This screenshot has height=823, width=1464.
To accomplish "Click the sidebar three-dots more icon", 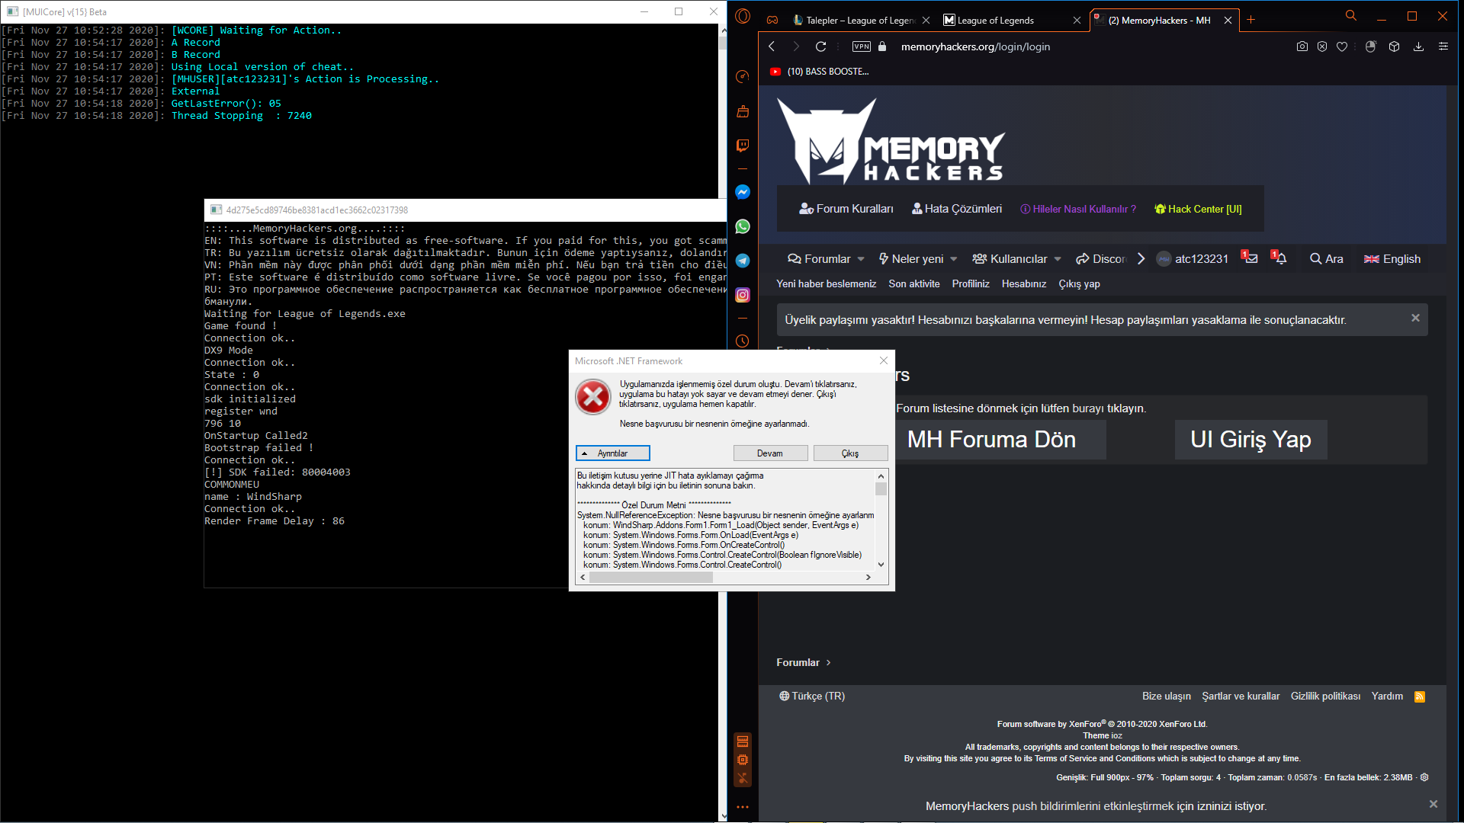I will pyautogui.click(x=743, y=807).
